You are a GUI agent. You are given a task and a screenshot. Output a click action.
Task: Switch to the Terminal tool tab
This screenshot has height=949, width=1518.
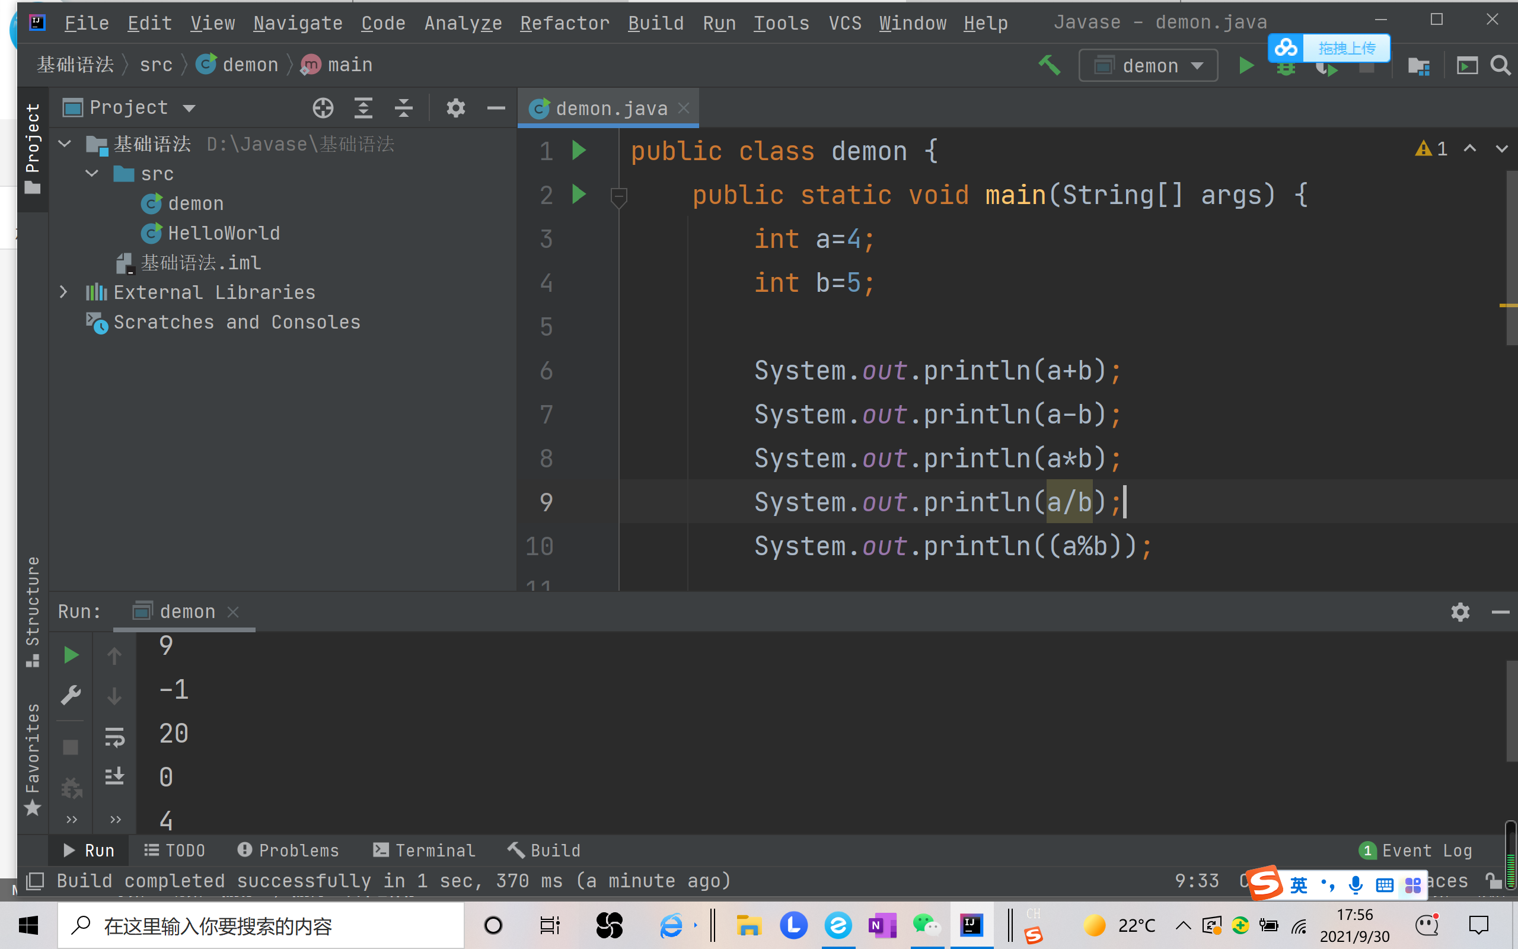pos(425,850)
